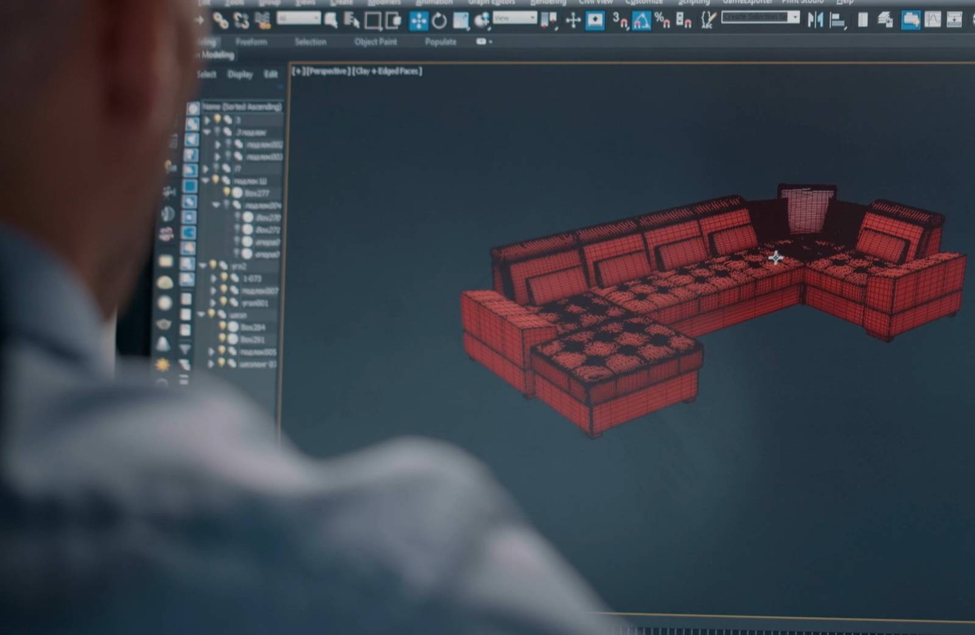Screen dimensions: 975x635
Task: Open the Object Paint ribbon tab
Action: point(375,41)
